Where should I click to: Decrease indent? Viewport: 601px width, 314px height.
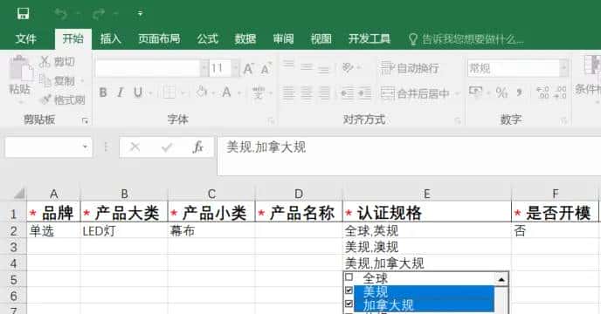click(347, 92)
